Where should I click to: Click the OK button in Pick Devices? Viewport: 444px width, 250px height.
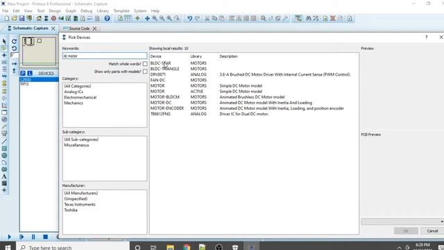click(406, 231)
